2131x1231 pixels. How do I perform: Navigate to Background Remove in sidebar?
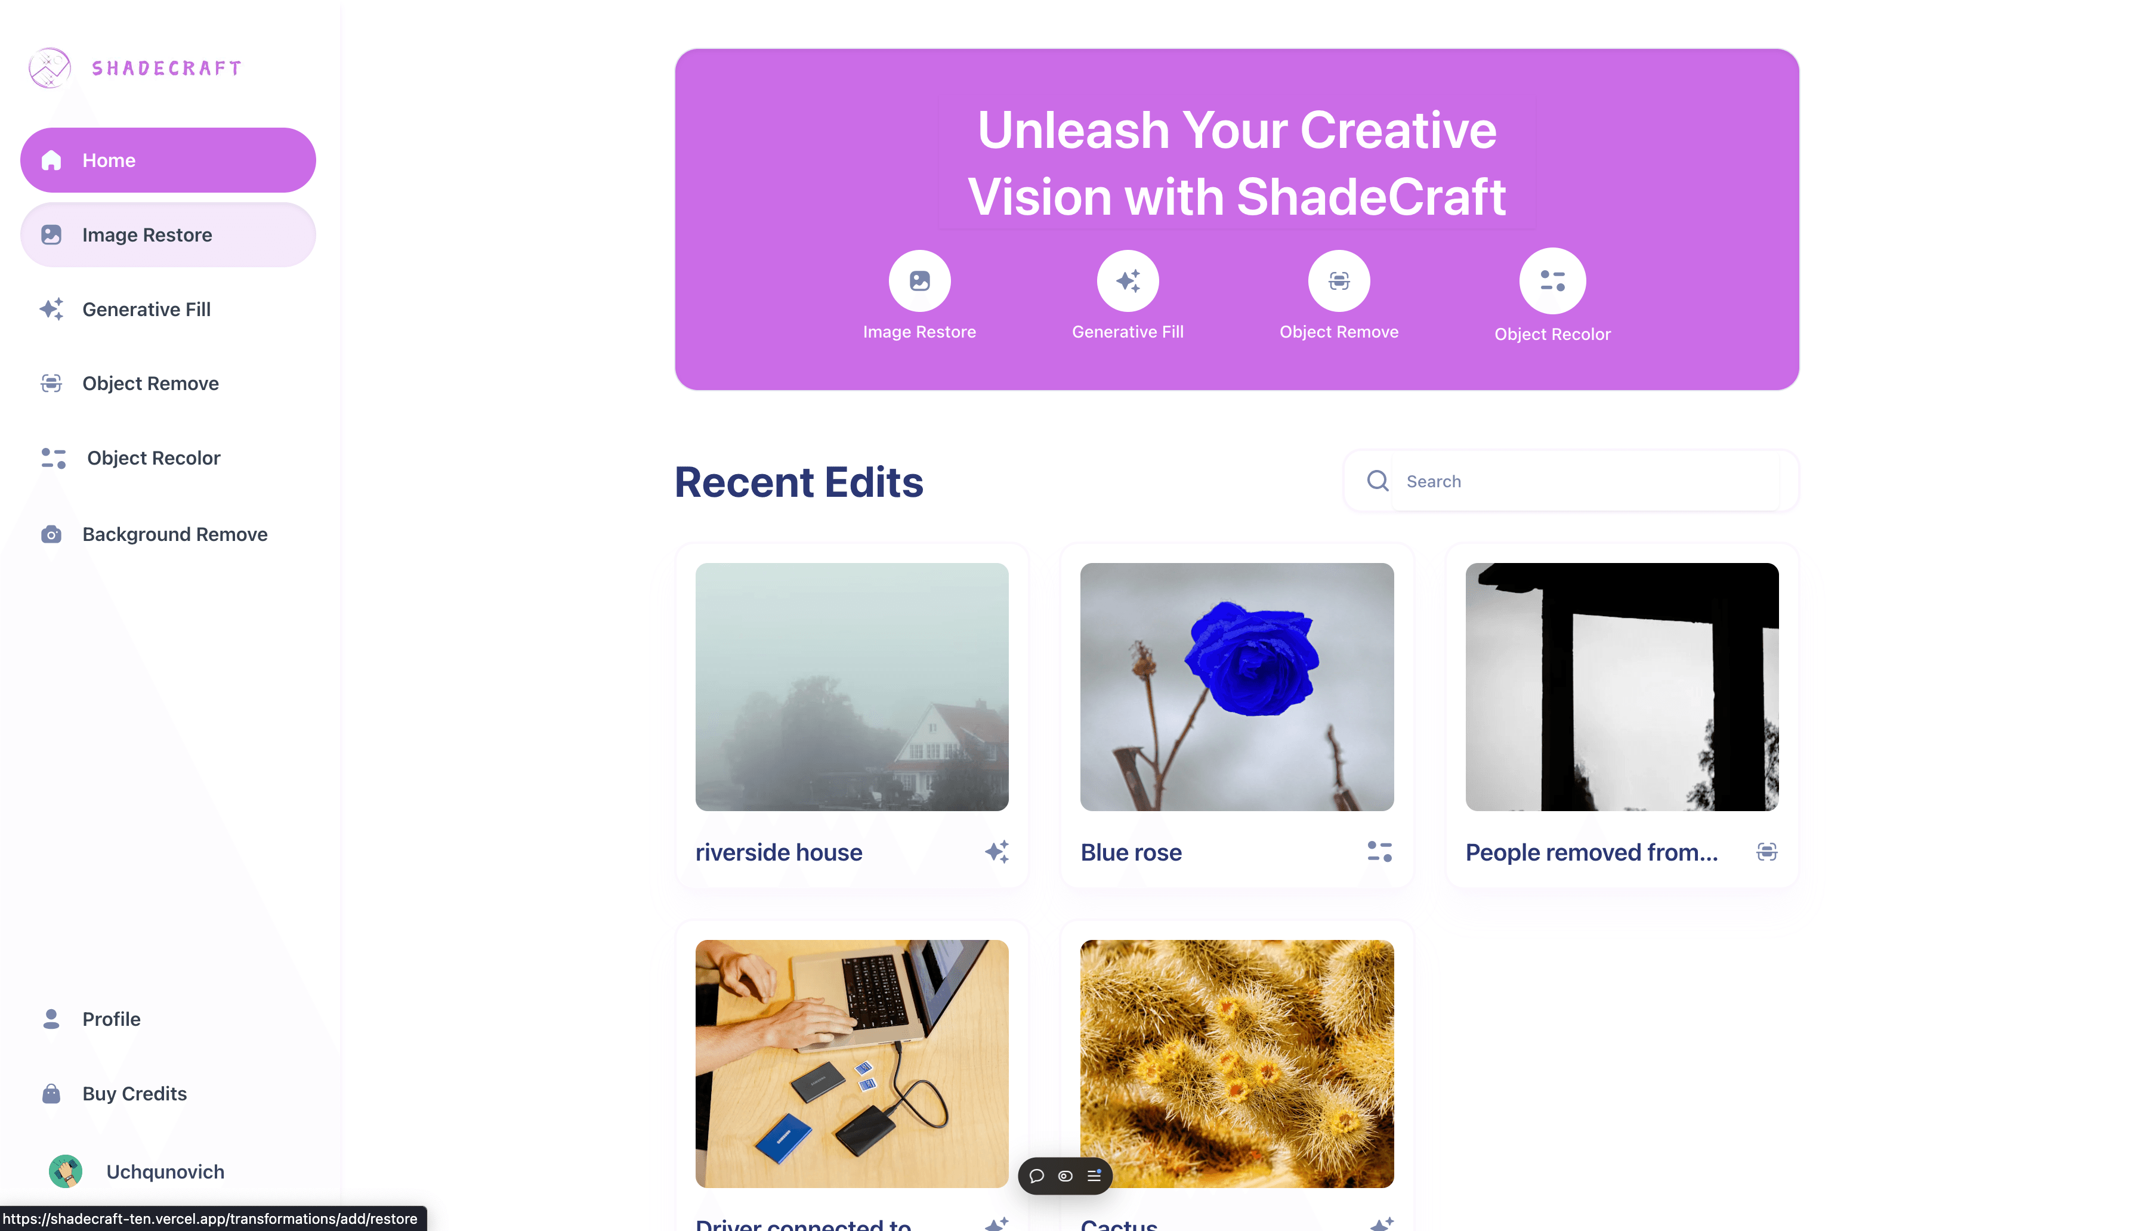(168, 534)
